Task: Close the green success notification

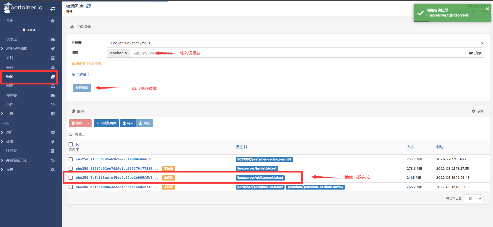Action: [x=487, y=9]
